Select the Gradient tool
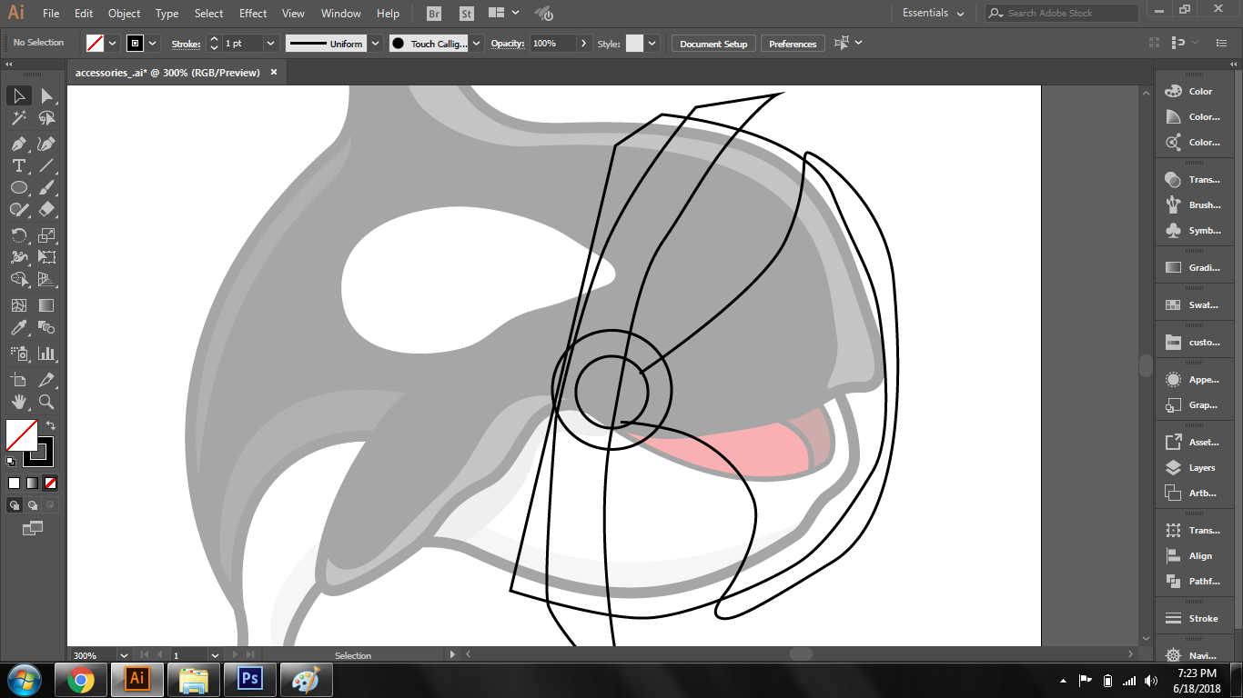 click(46, 305)
